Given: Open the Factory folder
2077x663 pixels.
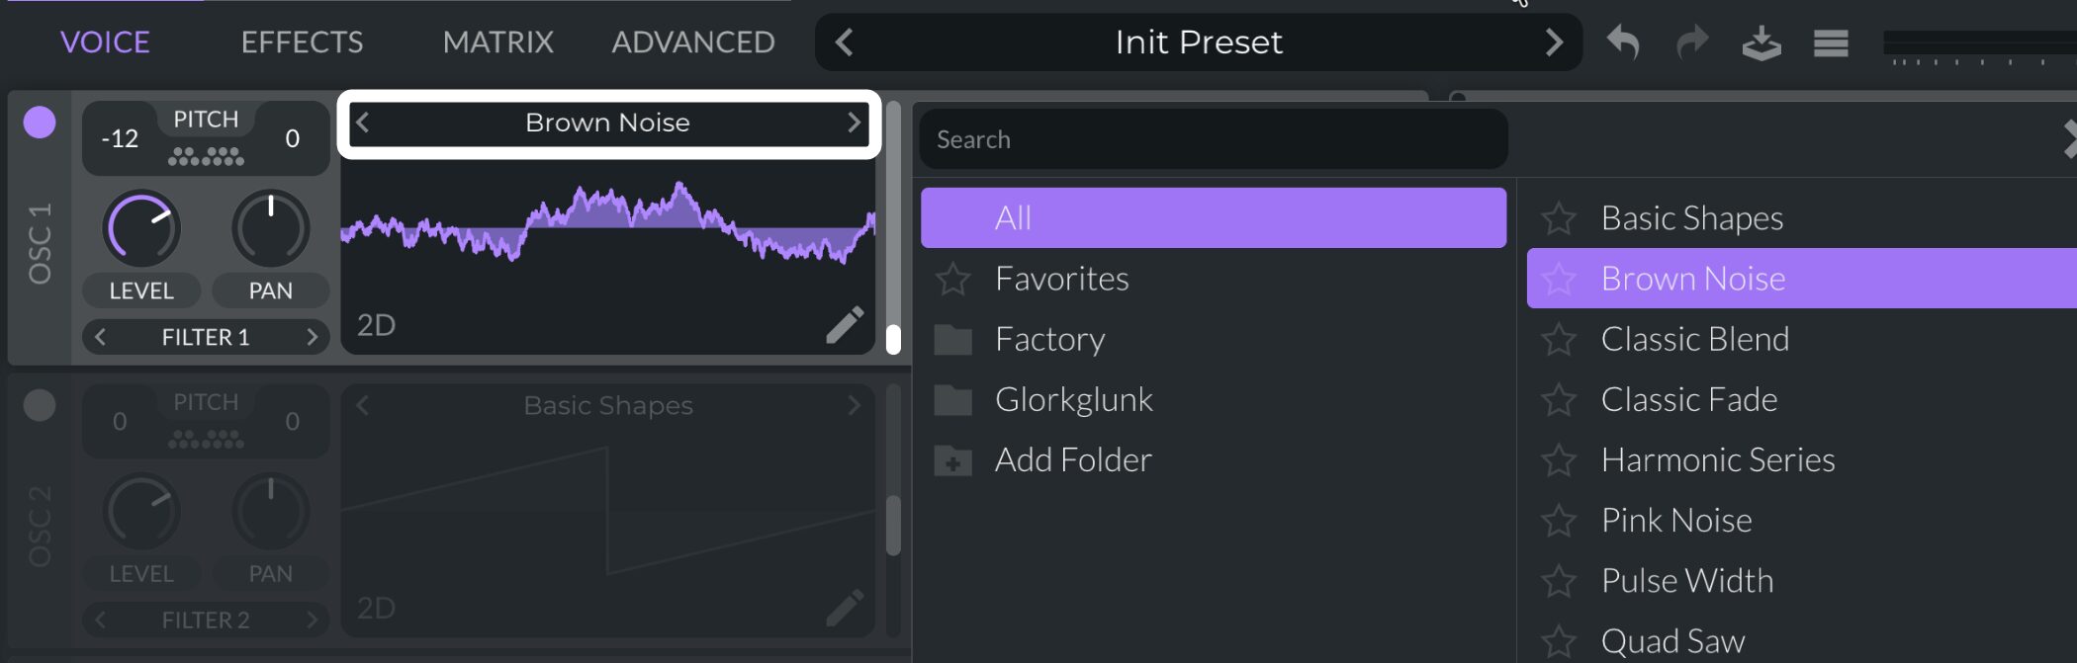Looking at the screenshot, I should point(1049,340).
